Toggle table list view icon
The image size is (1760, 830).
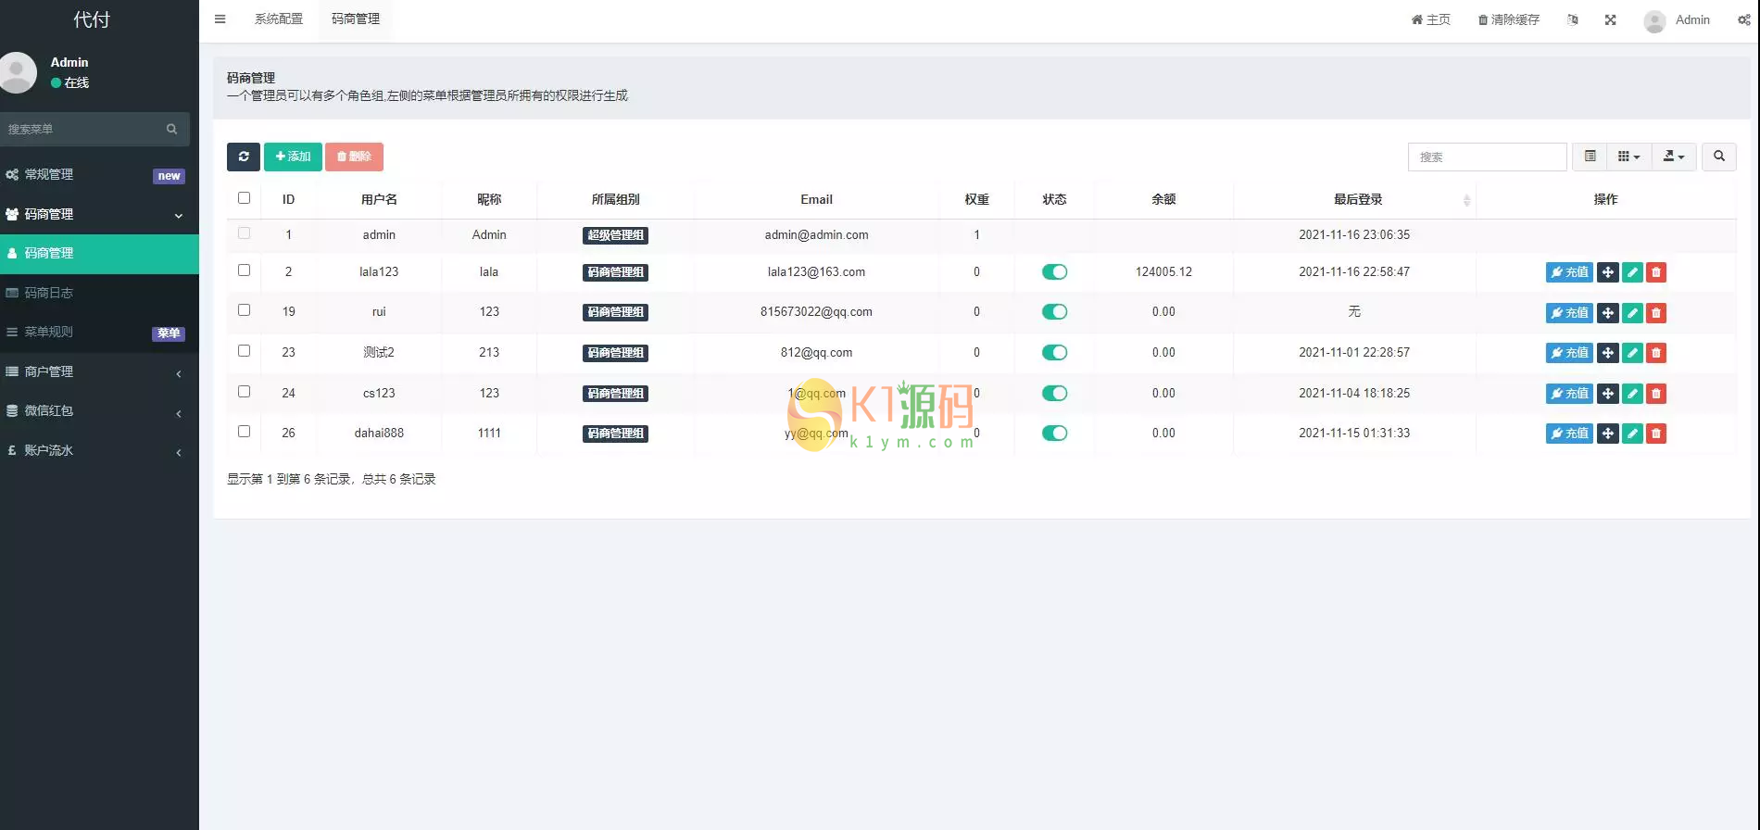[x=1590, y=157]
